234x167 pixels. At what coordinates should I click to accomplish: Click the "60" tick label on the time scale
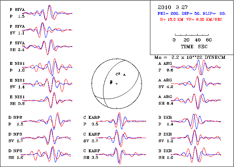(x=209, y=40)
